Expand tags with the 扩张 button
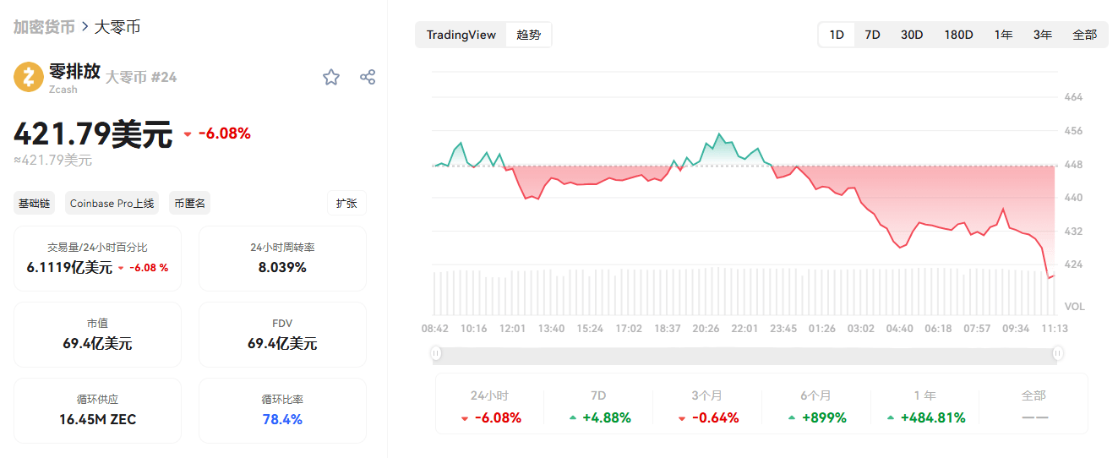Viewport: 1118px width, 458px height. (x=346, y=204)
